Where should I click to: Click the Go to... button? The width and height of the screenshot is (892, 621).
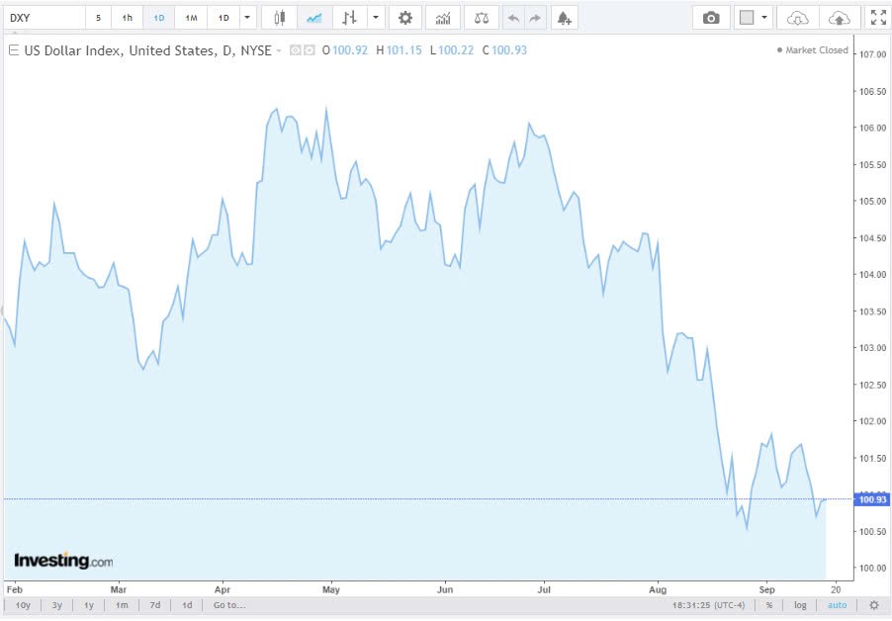tap(227, 604)
